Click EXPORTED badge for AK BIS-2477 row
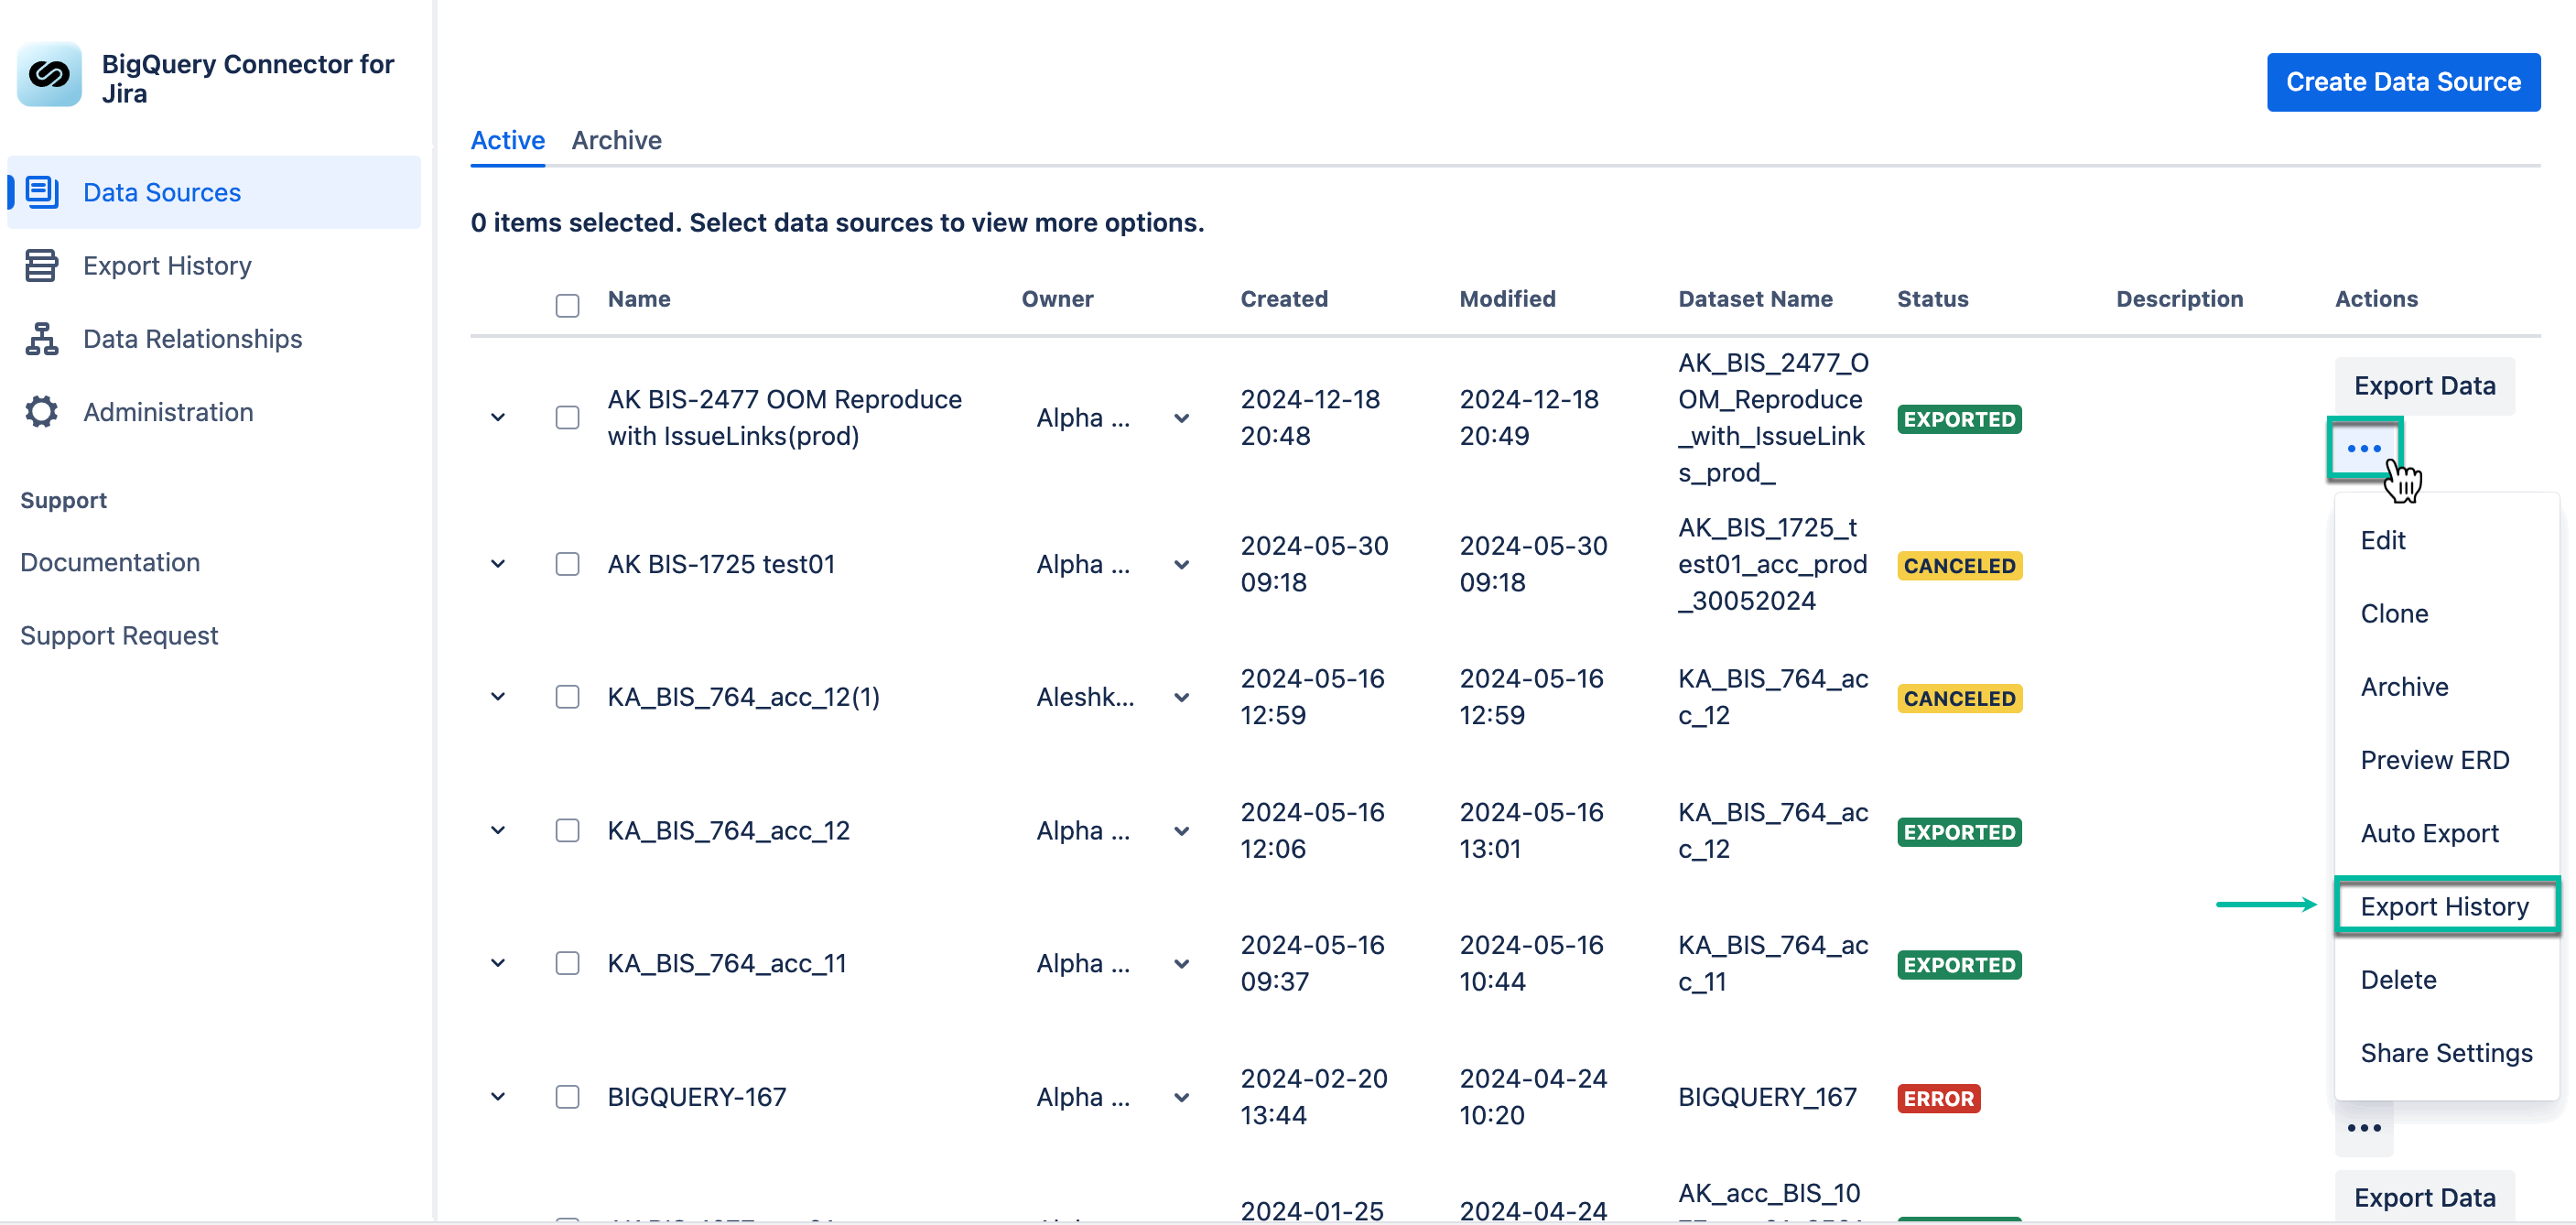This screenshot has width=2576, height=1225. pos(1959,419)
